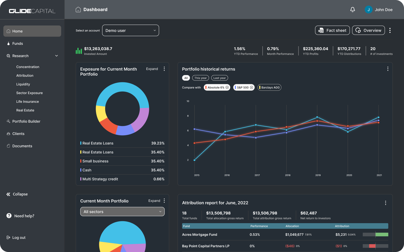Open Life Insurance under Research
Viewport: 404px width, 252px height.
pos(27,102)
